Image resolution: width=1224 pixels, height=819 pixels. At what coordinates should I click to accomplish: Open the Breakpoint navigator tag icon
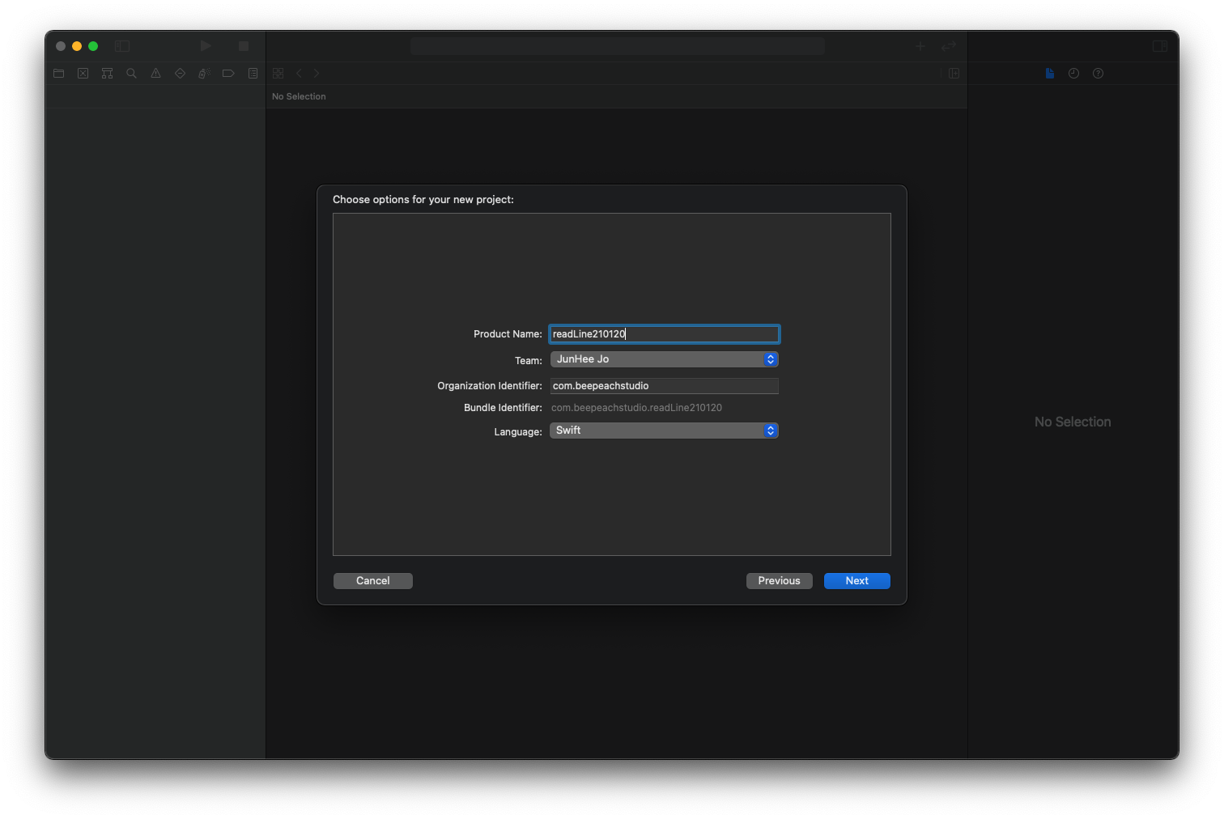228,73
